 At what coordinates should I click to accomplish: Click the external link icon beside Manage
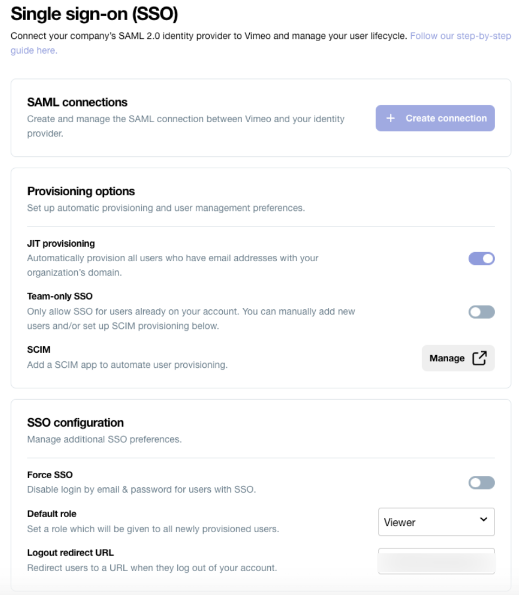pos(480,358)
